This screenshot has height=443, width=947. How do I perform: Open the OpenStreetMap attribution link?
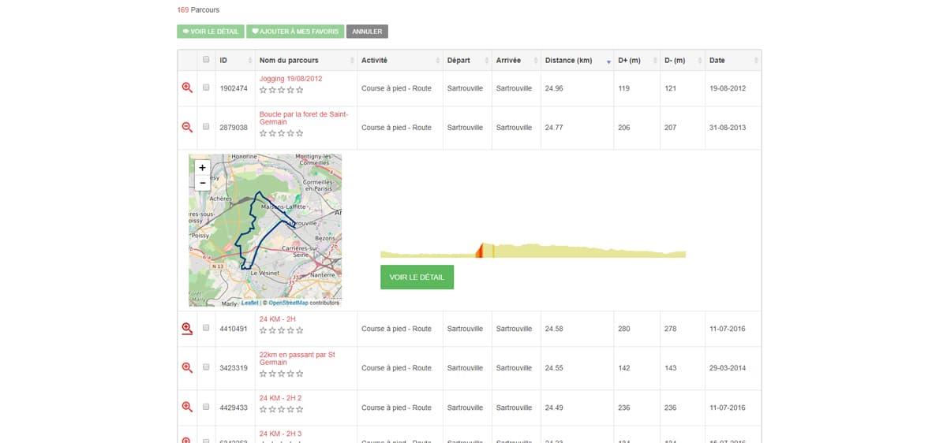tap(288, 303)
